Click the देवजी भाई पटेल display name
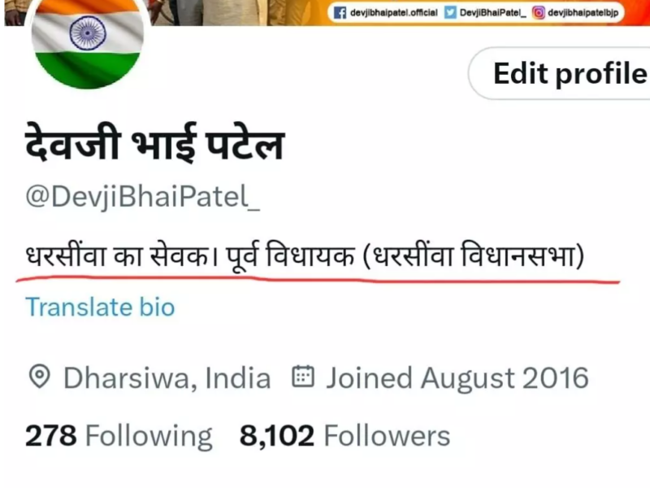650x488 pixels. (154, 143)
